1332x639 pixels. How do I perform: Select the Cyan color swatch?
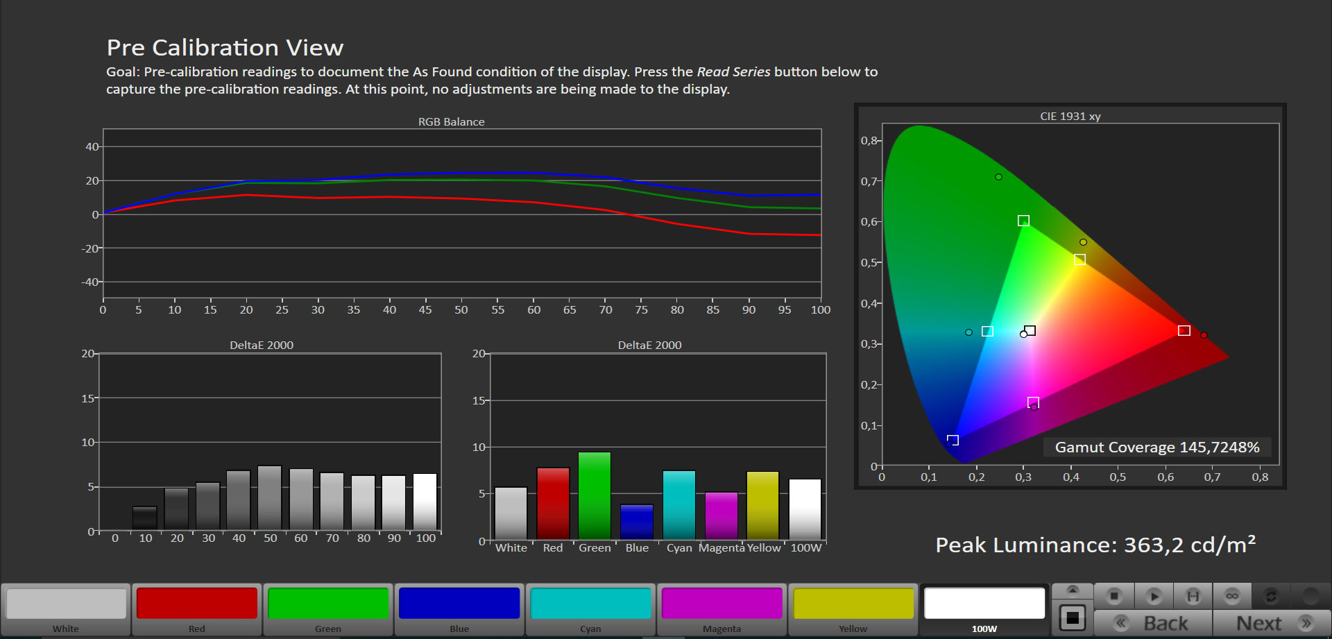(x=590, y=604)
